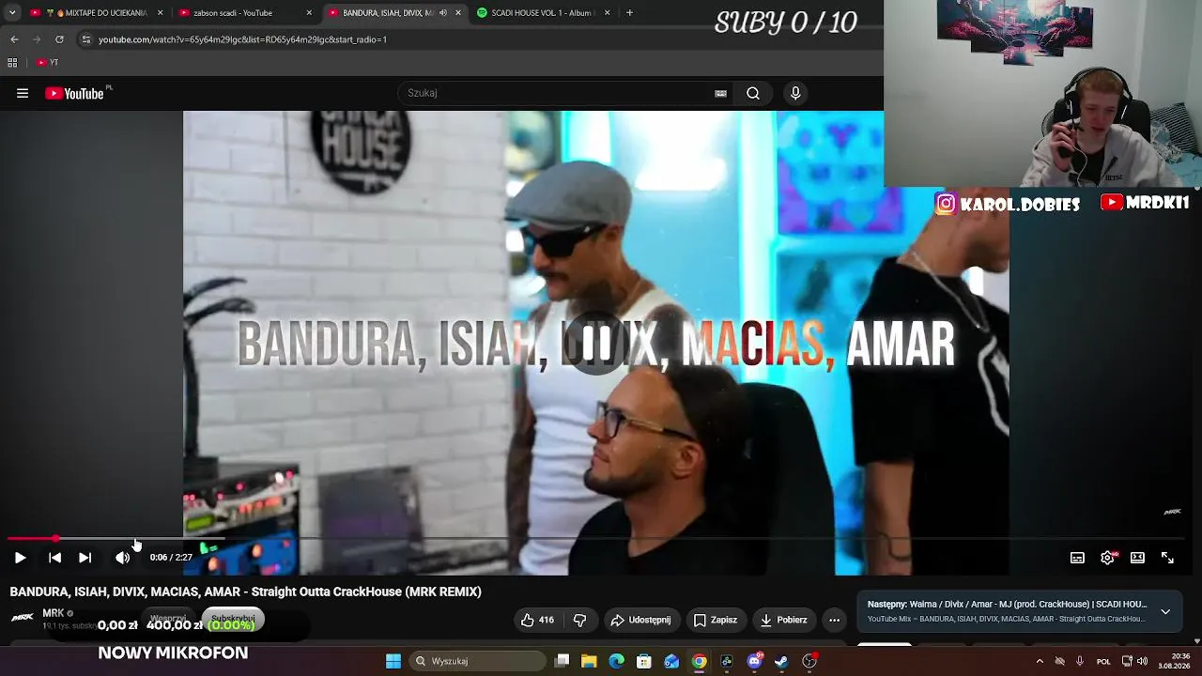The width and height of the screenshot is (1202, 676).
Task: Dislike this video
Action: tap(579, 620)
